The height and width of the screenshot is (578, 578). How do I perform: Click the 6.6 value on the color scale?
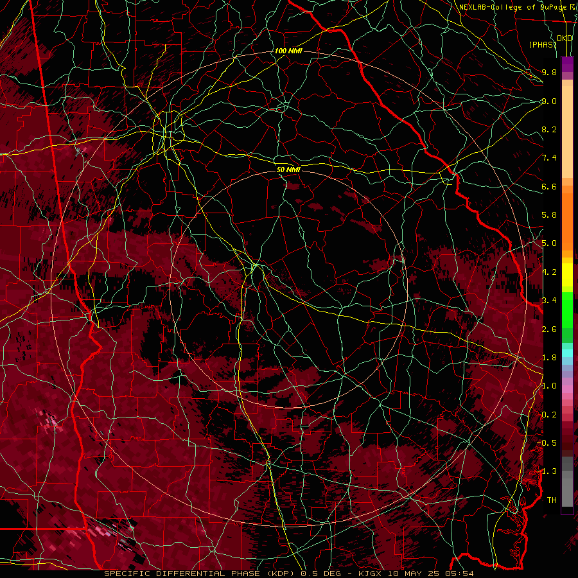point(549,186)
